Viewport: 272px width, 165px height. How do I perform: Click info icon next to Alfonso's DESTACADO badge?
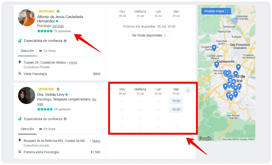58,11
